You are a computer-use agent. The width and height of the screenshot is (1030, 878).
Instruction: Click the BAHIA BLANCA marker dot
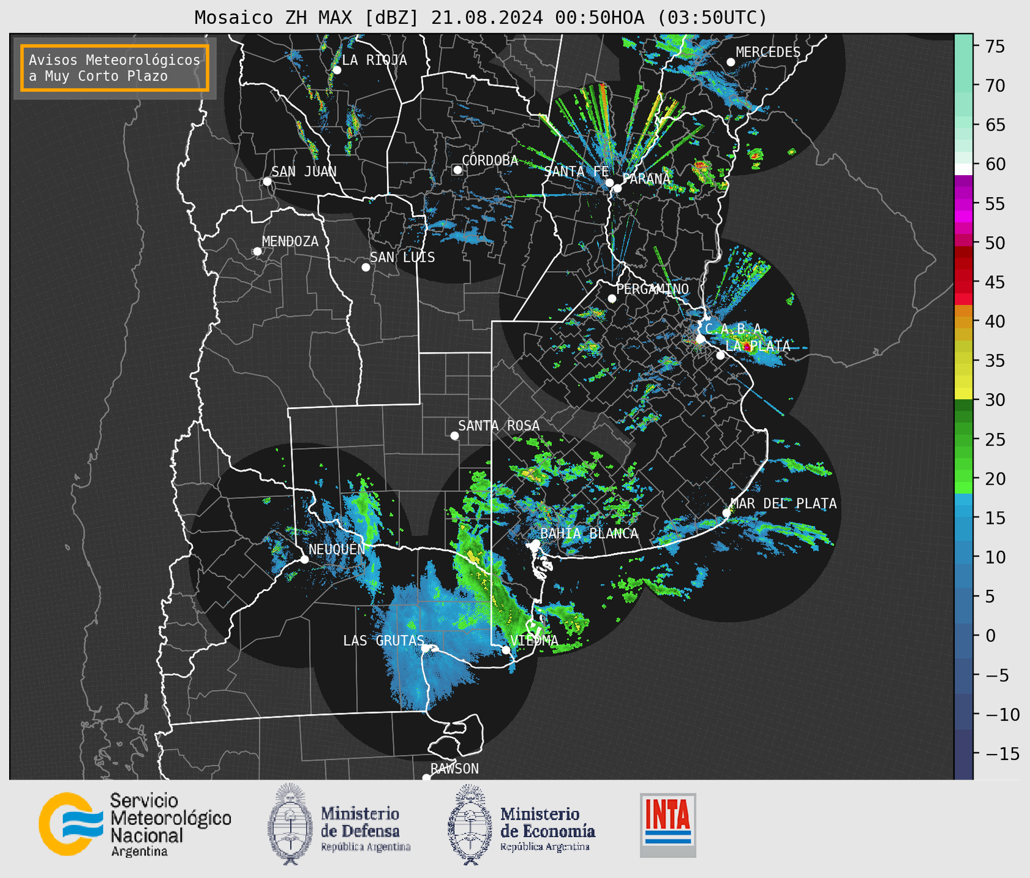pos(535,543)
